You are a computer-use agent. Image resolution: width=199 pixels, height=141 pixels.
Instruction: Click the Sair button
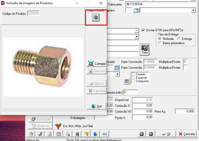(x=97, y=106)
